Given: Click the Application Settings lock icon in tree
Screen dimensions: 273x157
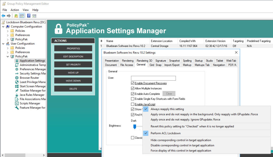Looking at the screenshot, I should click(x=17, y=61).
